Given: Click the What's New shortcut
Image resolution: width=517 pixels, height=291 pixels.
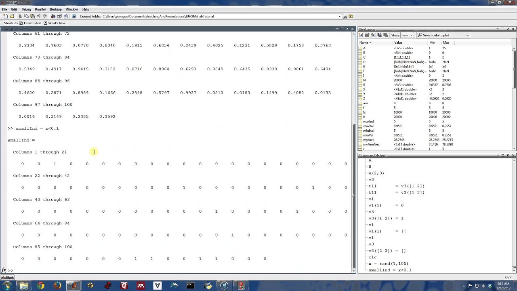Looking at the screenshot, I should pyautogui.click(x=55, y=23).
